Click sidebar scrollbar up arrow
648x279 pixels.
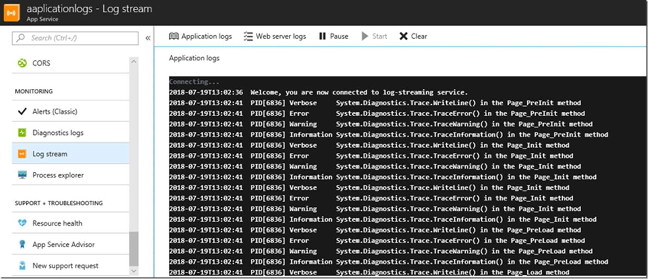pyautogui.click(x=134, y=62)
